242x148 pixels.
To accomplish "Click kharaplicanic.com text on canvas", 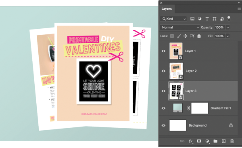I will click(x=94, y=114).
